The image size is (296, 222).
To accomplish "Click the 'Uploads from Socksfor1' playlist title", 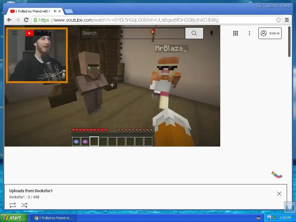I will tap(31, 191).
